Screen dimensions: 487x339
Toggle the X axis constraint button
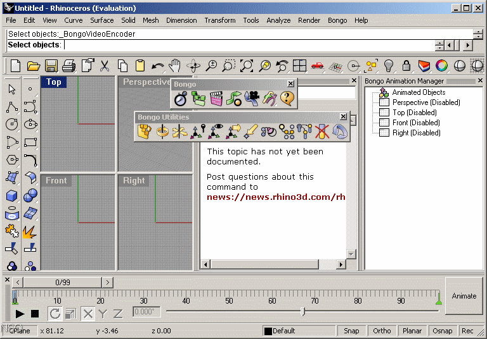pos(88,314)
